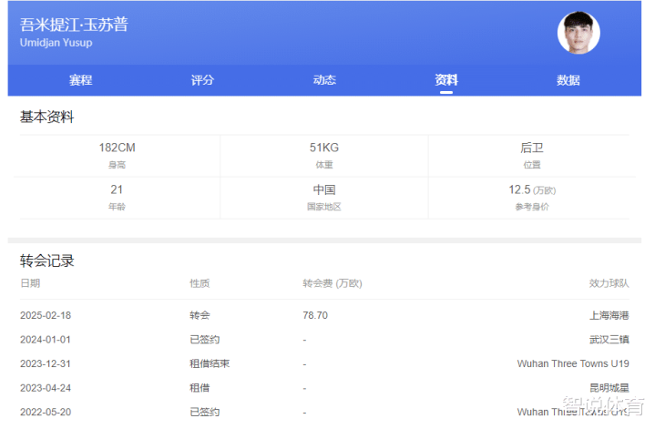
Task: Click the 体重 label
Action: (x=324, y=165)
